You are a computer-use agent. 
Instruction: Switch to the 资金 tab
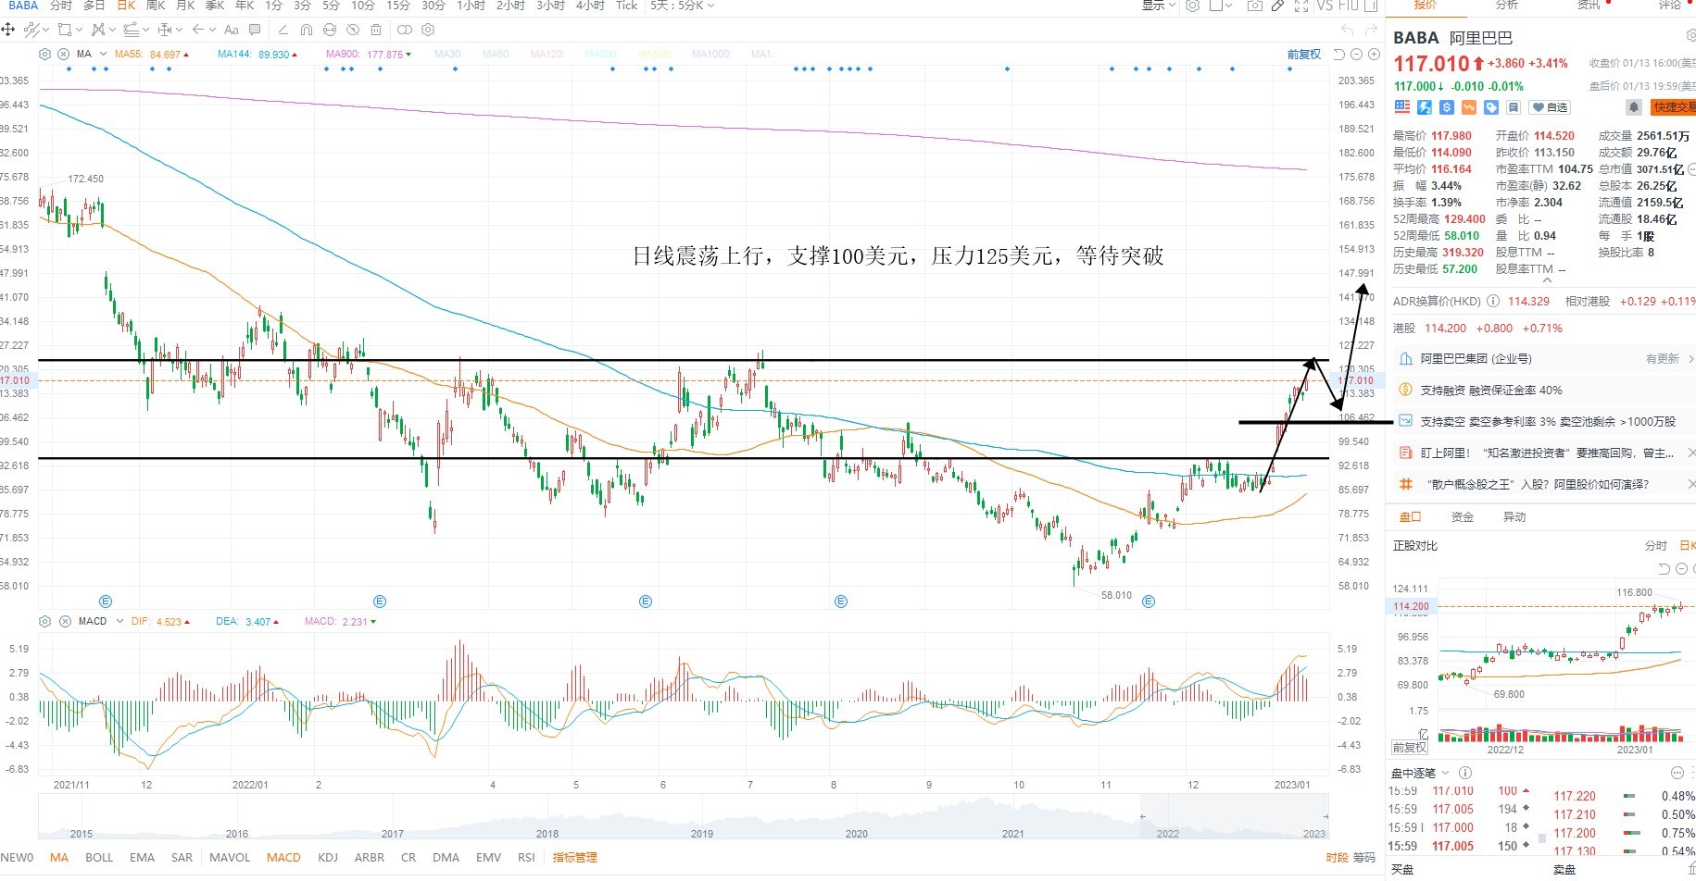point(1463,517)
